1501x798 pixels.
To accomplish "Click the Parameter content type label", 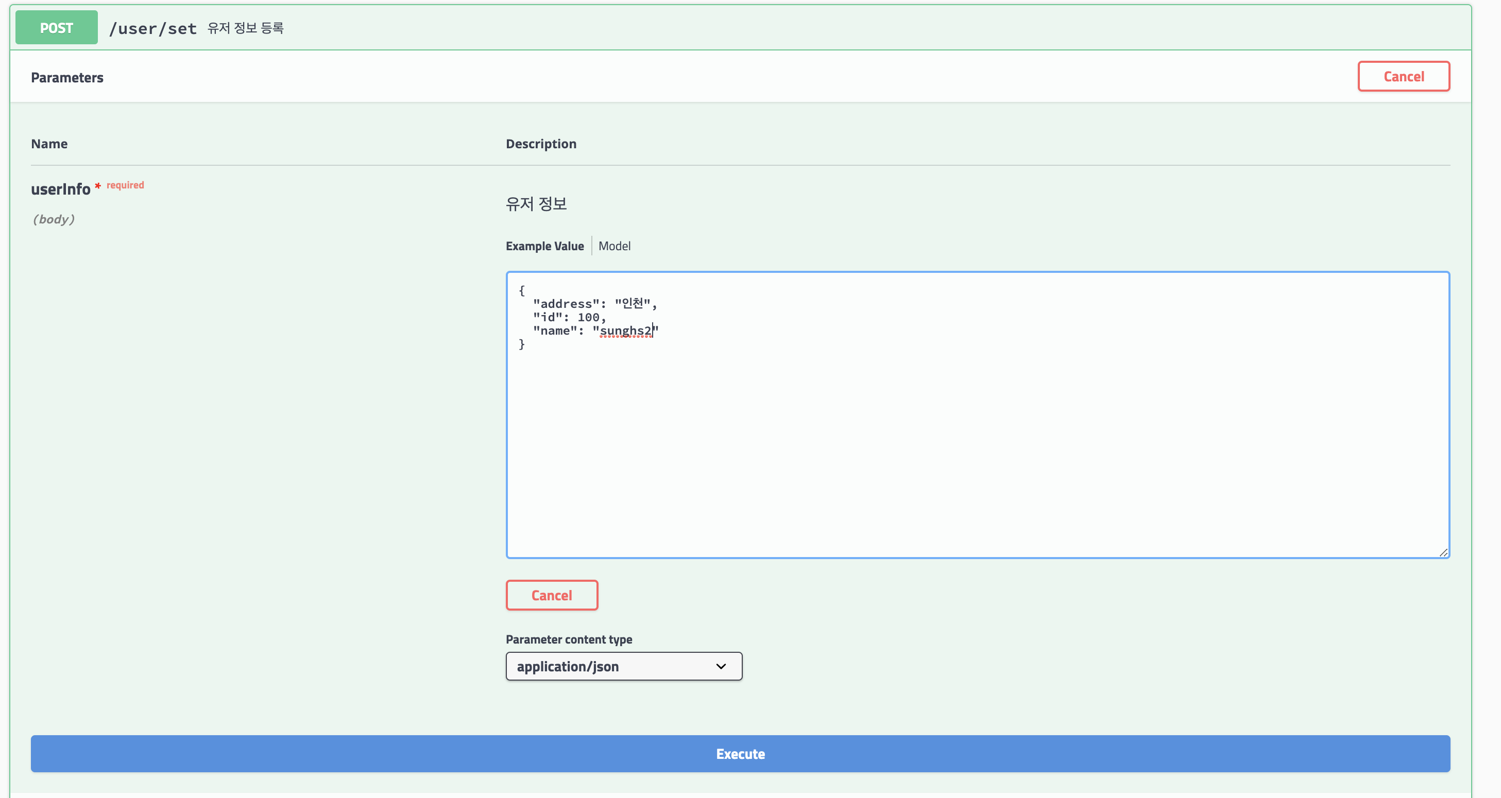I will [569, 639].
